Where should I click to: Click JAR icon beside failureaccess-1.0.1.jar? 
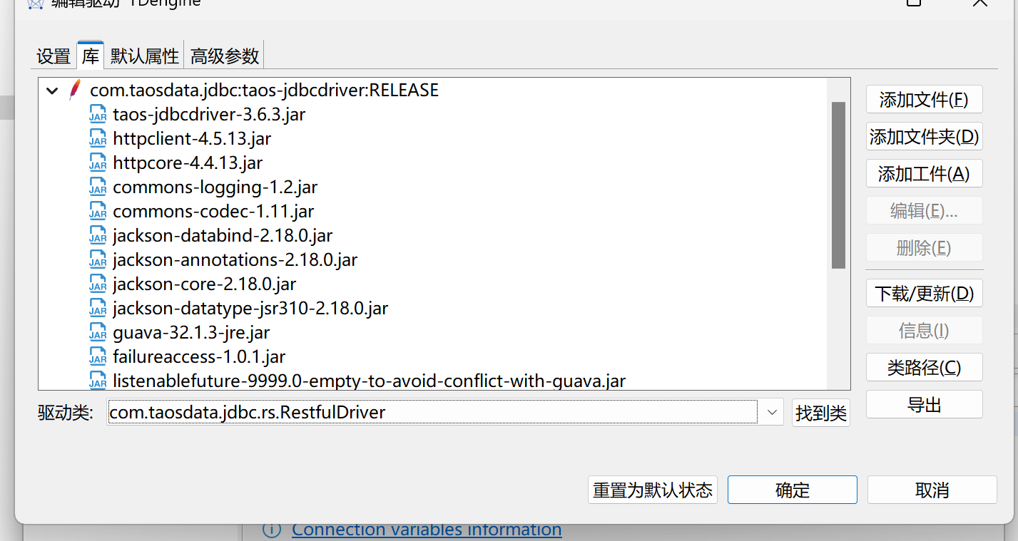(98, 356)
